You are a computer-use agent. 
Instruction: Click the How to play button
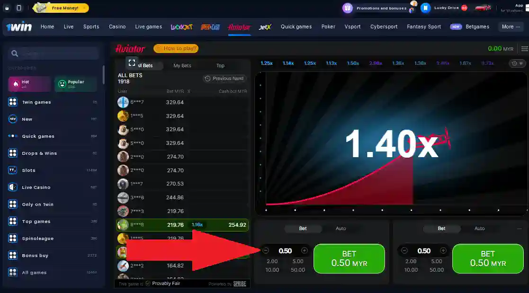coord(176,48)
